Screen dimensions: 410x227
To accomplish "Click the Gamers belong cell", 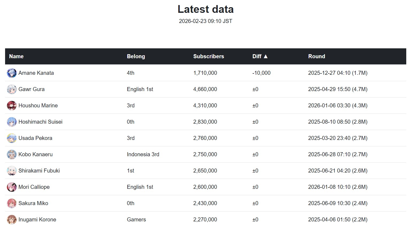I will [136, 220].
